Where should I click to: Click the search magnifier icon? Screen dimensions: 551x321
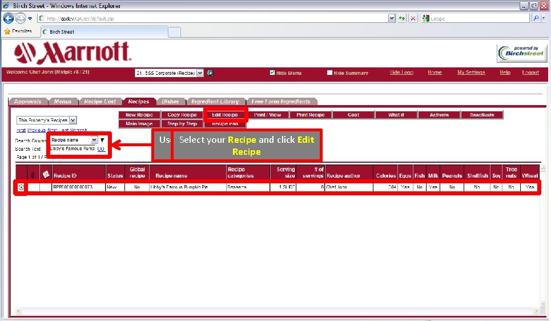point(536,18)
